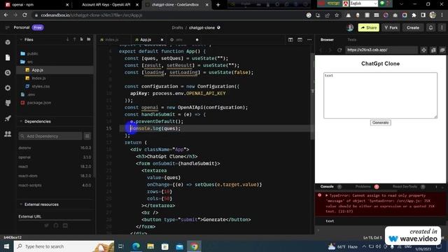Open index.js in file tree

(x=38, y=78)
